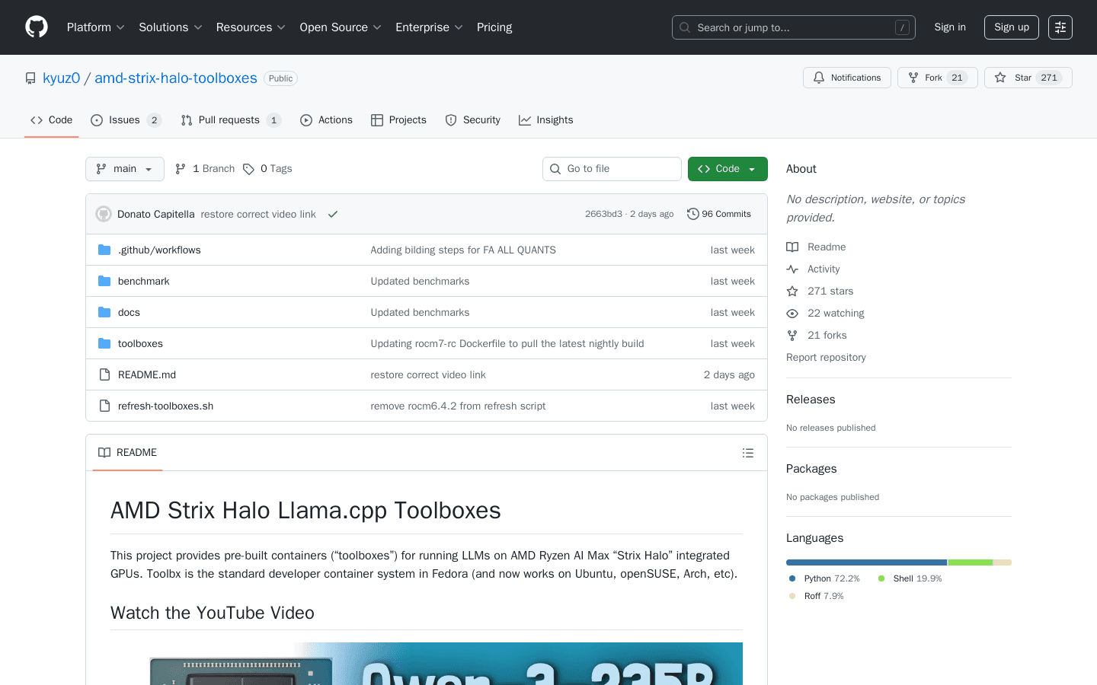This screenshot has height=685, width=1097.
Task: Click the .github/workflows folder icon
Action: point(104,250)
